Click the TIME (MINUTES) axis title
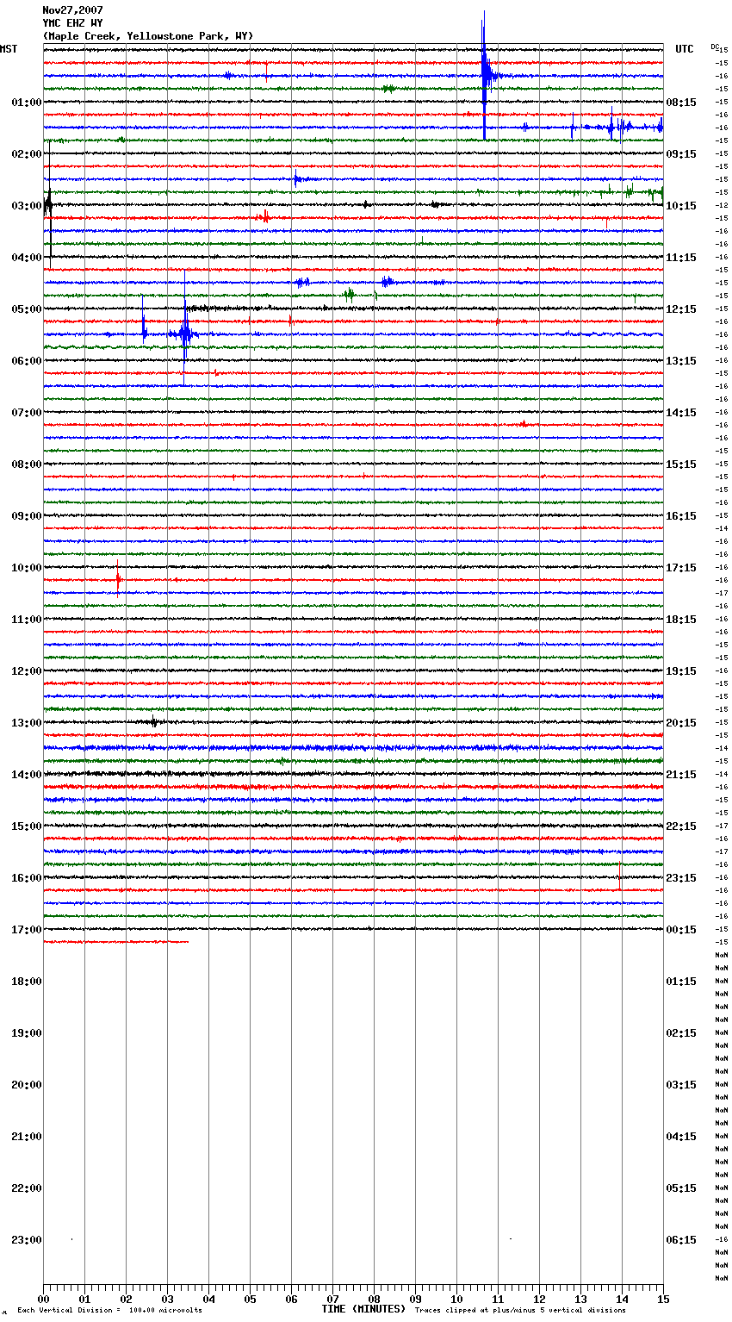The height and width of the screenshot is (1322, 732). pos(363,1309)
